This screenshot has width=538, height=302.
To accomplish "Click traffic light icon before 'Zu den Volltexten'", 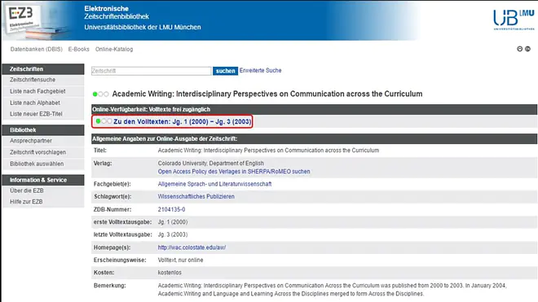I will [104, 121].
